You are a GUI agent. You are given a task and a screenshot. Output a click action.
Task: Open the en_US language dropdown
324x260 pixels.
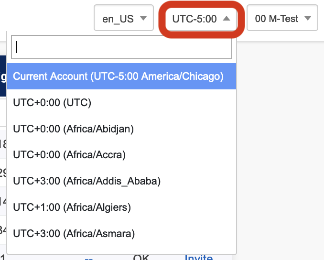click(124, 19)
